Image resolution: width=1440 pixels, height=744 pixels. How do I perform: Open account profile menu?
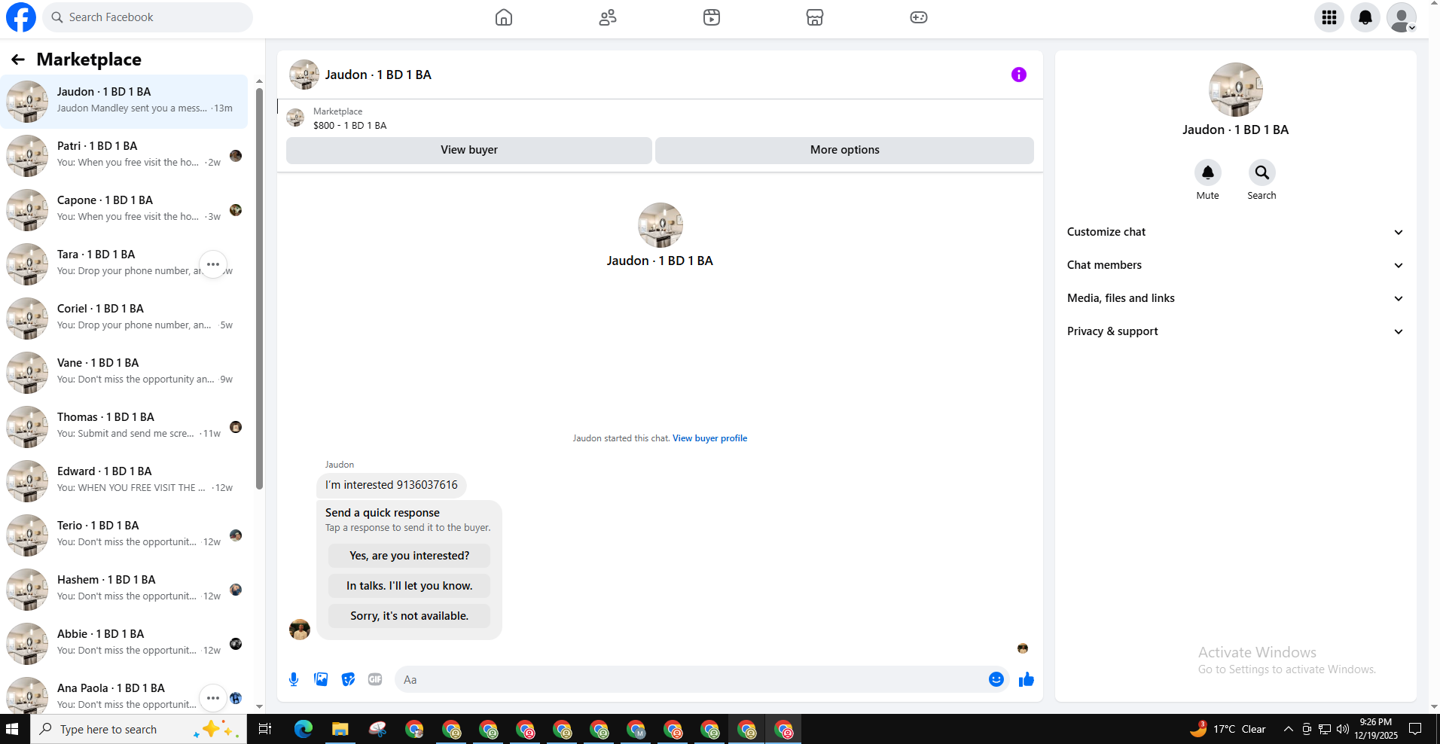(x=1402, y=17)
